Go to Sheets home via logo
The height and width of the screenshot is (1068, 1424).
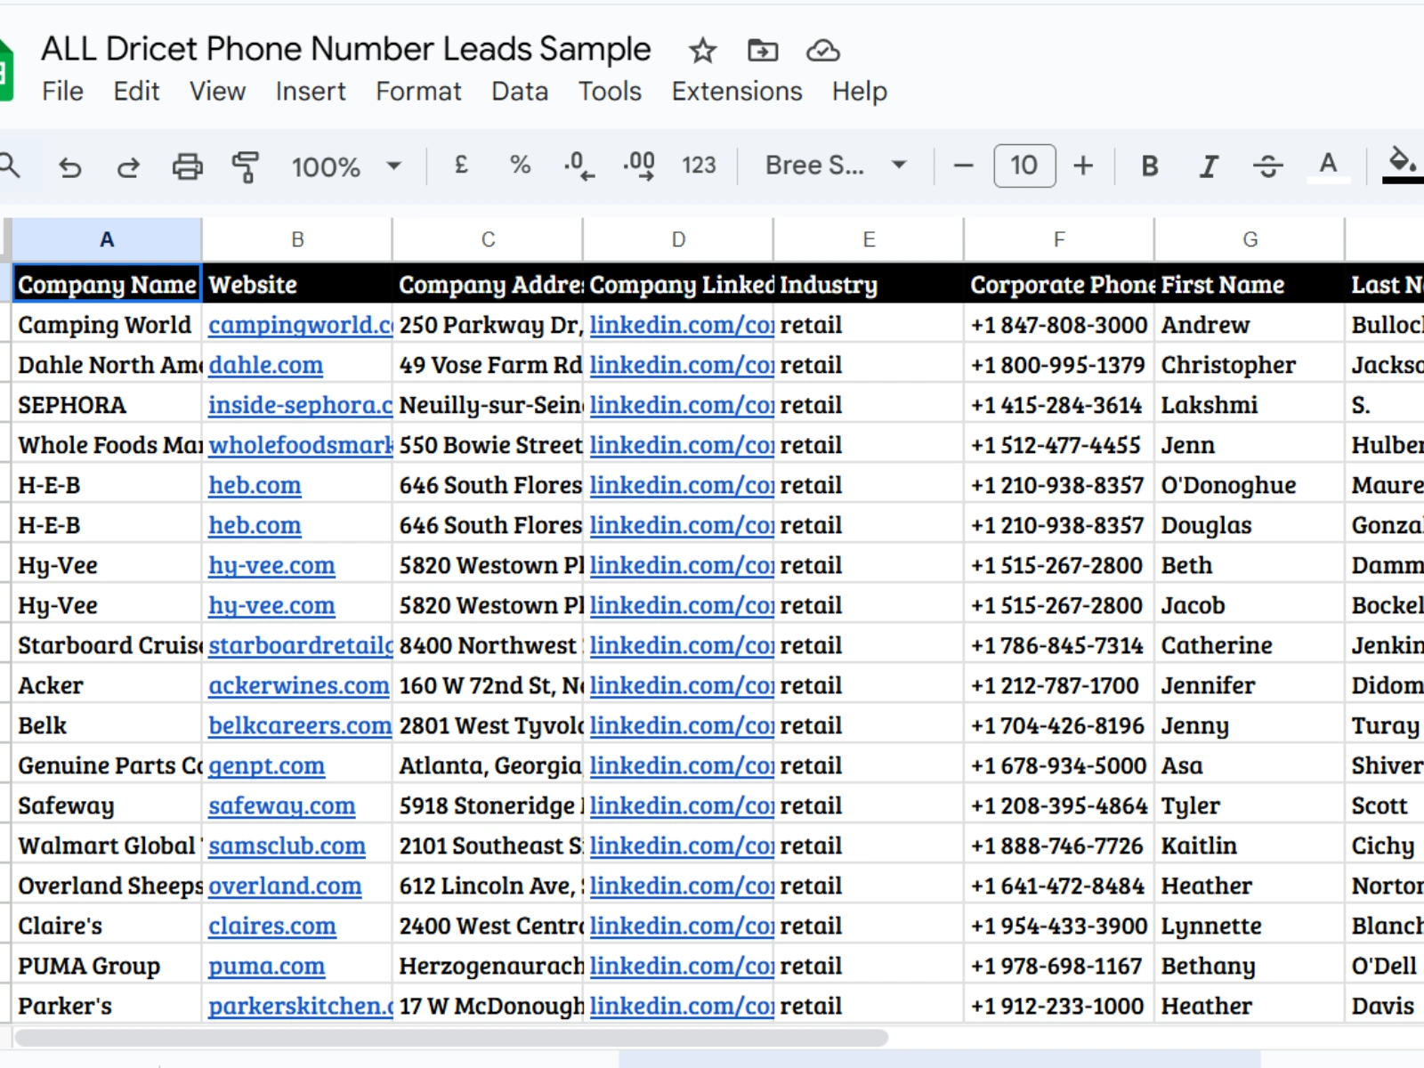[x=5, y=69]
